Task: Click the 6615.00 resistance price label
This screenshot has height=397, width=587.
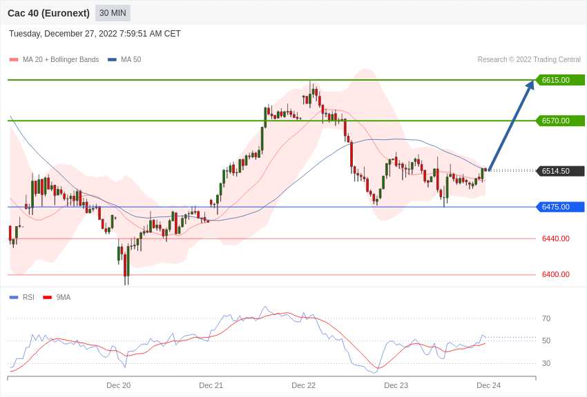Action: tap(560, 80)
